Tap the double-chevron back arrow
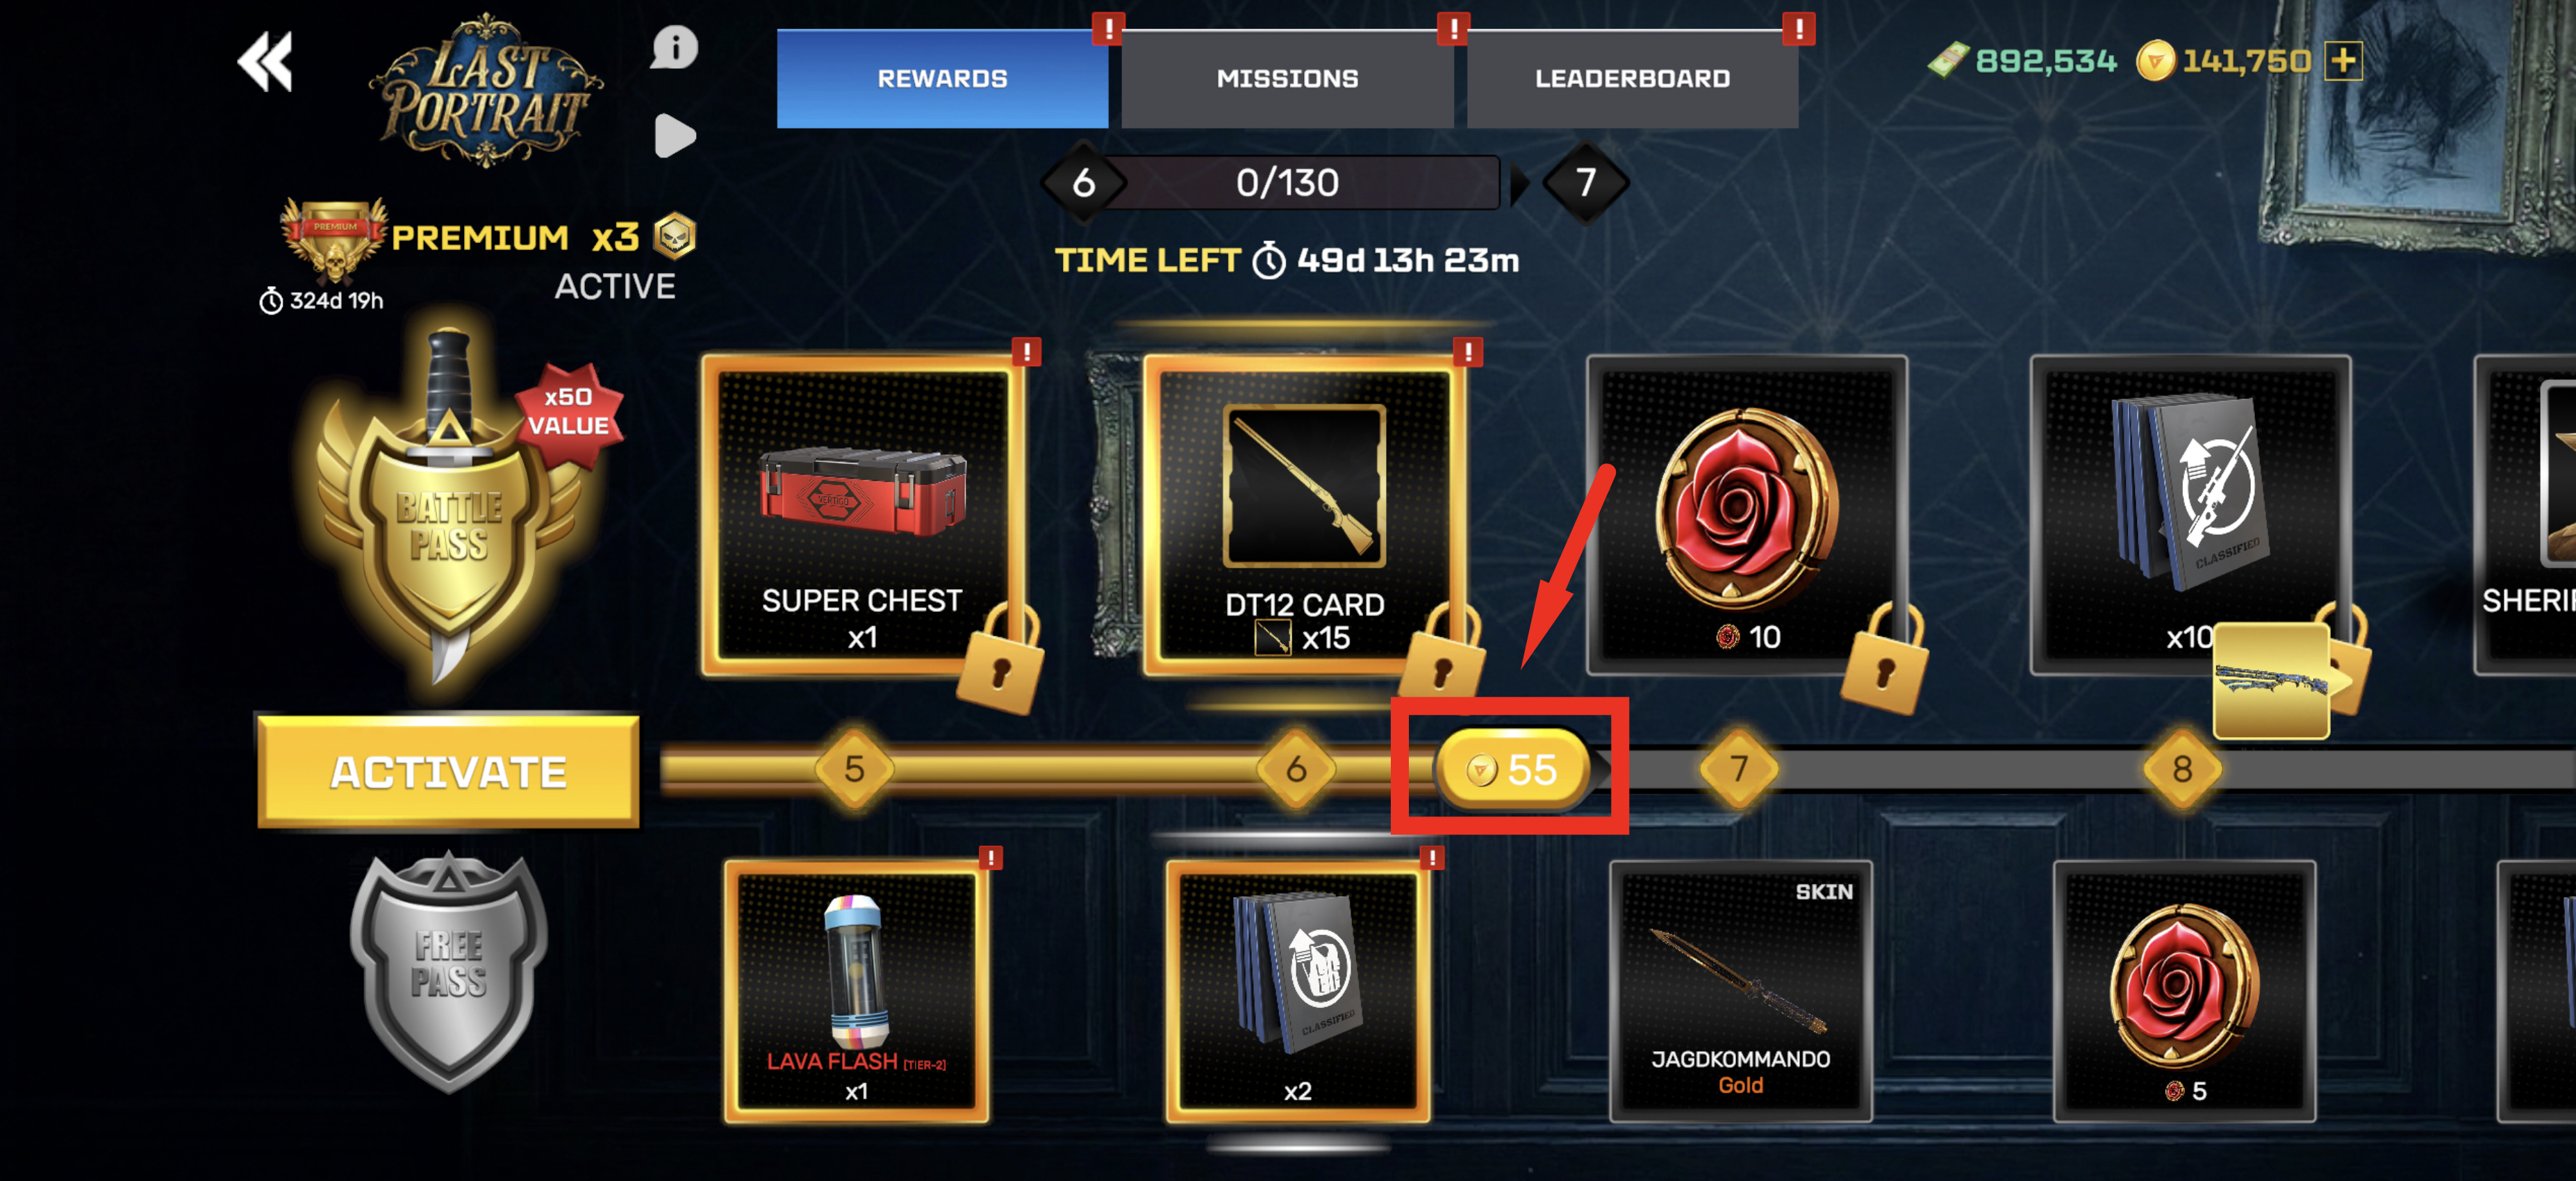The height and width of the screenshot is (1181, 2576). [x=265, y=61]
